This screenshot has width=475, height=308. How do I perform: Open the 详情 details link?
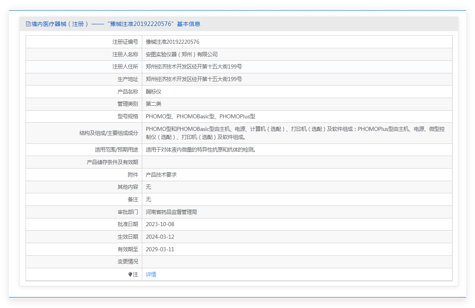151,274
